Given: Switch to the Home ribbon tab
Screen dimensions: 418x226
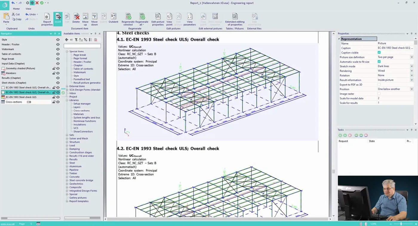Looking at the screenshot, I should (16, 9).
